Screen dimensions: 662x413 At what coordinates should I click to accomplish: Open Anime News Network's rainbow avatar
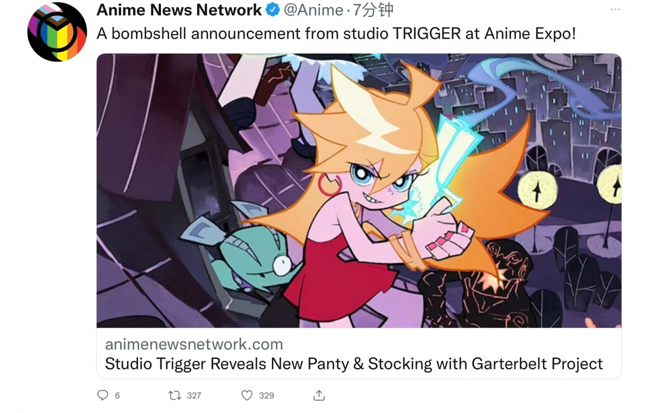click(x=57, y=32)
